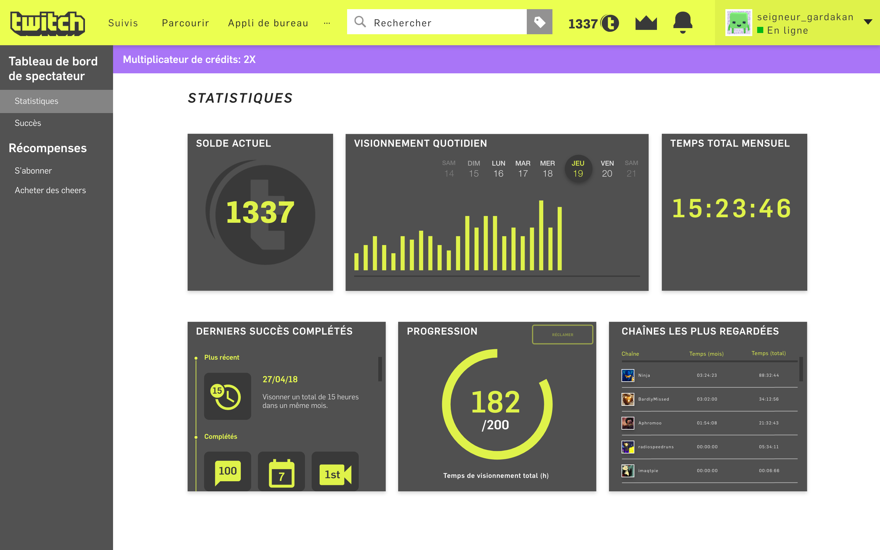Sort by Temps (mois) column
Image resolution: width=880 pixels, height=550 pixels.
706,354
